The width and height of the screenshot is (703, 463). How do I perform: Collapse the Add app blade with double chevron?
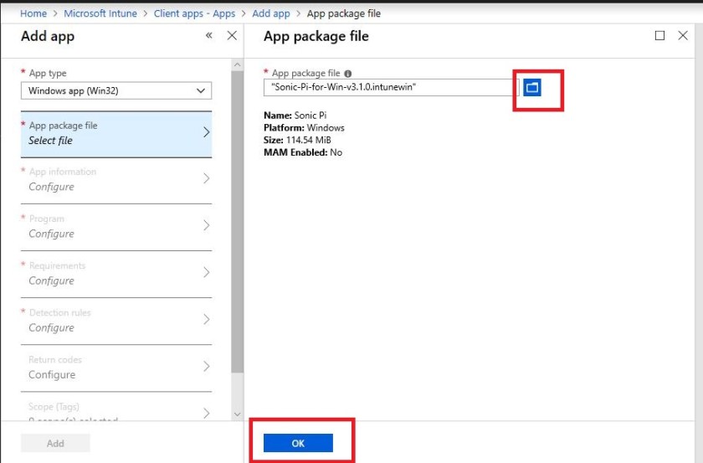point(208,36)
